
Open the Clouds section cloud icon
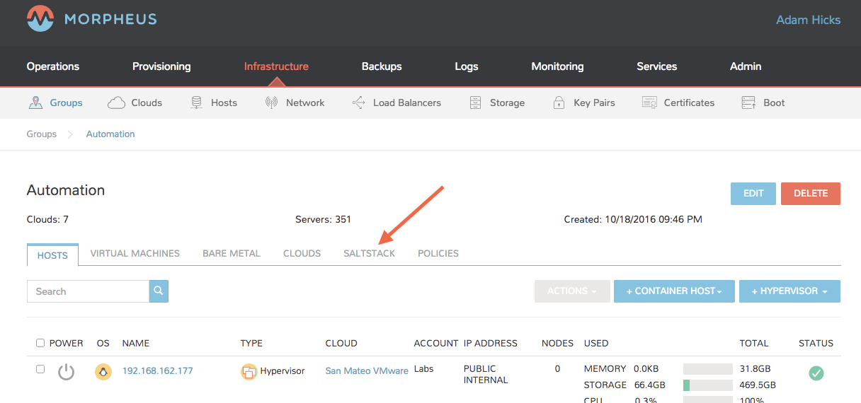[116, 103]
